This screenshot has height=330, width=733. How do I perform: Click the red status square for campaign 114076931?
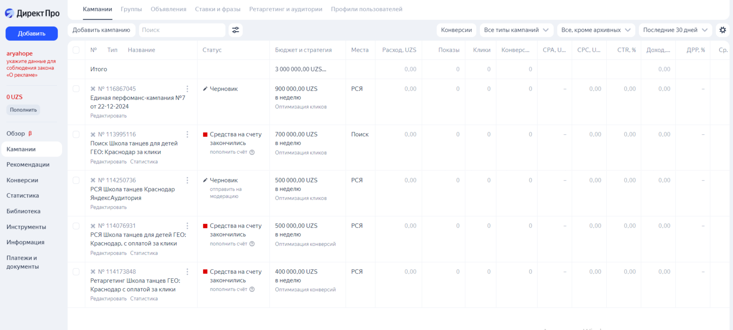tap(205, 226)
